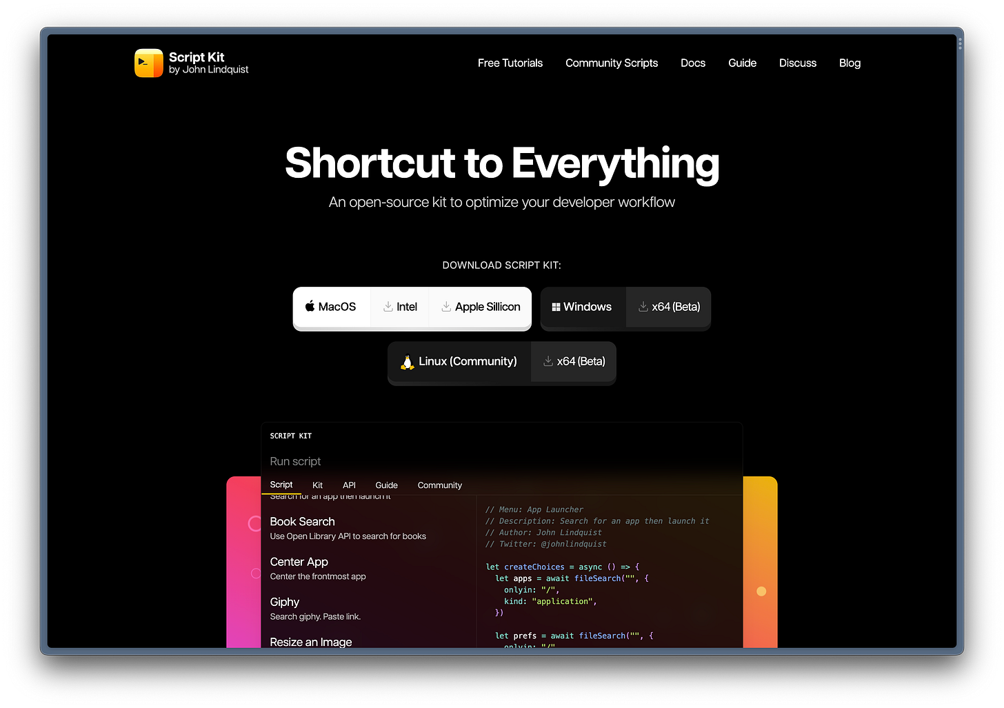Viewport: 1004px width, 708px height.
Task: Click the DOWNLOAD SCRIPT KIT label
Action: [502, 265]
